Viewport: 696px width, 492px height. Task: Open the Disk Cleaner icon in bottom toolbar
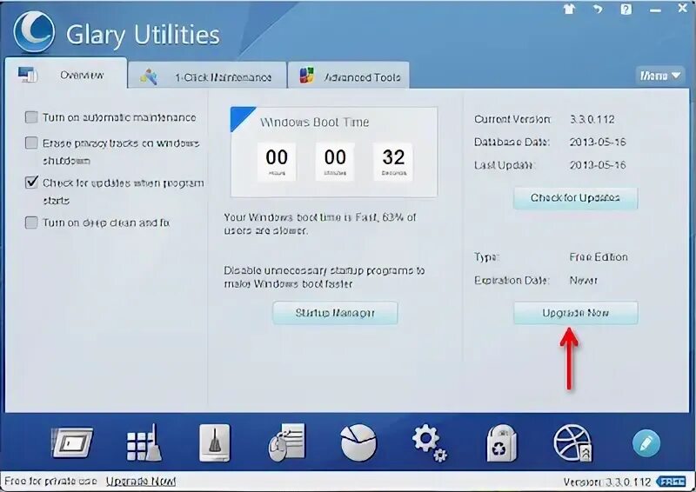[x=72, y=442]
